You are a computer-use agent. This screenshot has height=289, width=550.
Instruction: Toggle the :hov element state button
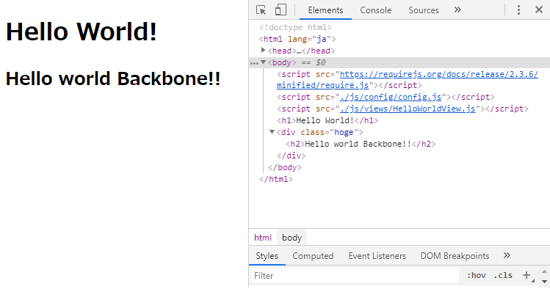tap(476, 275)
